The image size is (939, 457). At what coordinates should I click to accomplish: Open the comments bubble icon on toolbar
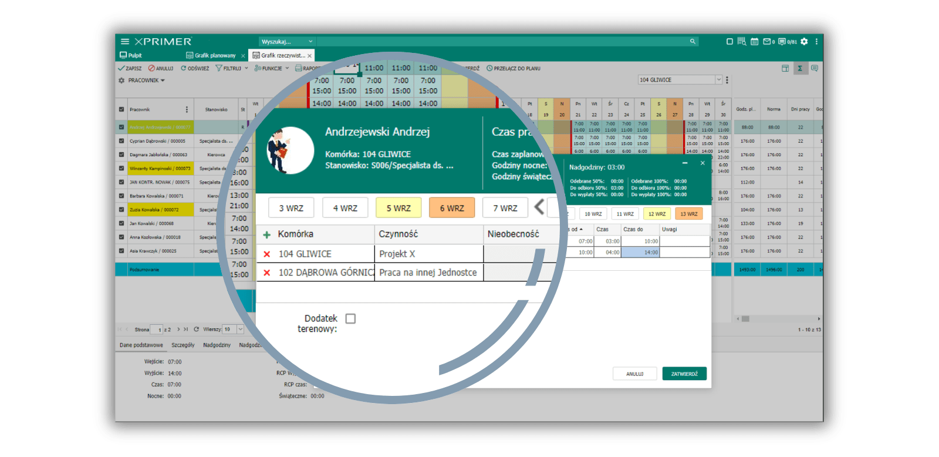click(815, 68)
